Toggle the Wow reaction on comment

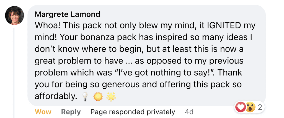coord(43,112)
